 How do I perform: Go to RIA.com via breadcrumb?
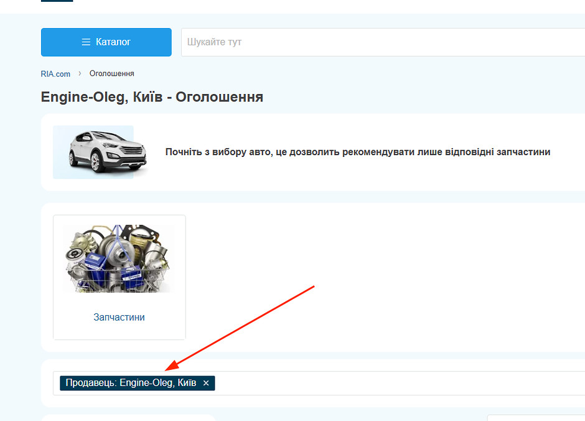(55, 74)
